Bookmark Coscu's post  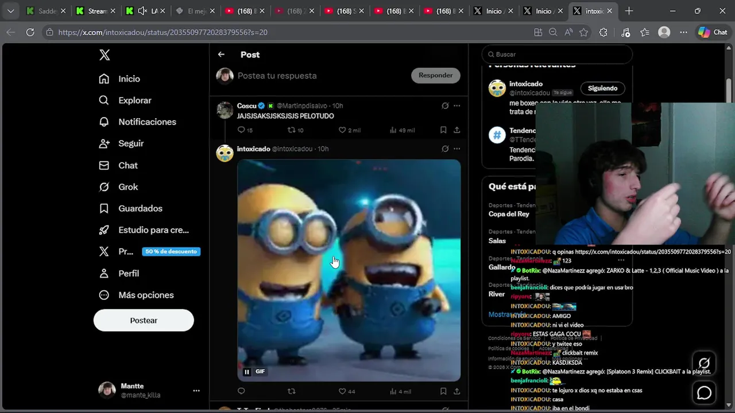tap(443, 130)
